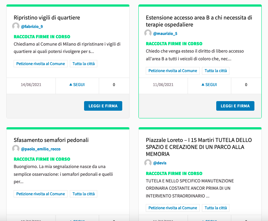Screen dimensions: 268x221
Task: Click the date 14/06/2021
Action: tap(31, 85)
